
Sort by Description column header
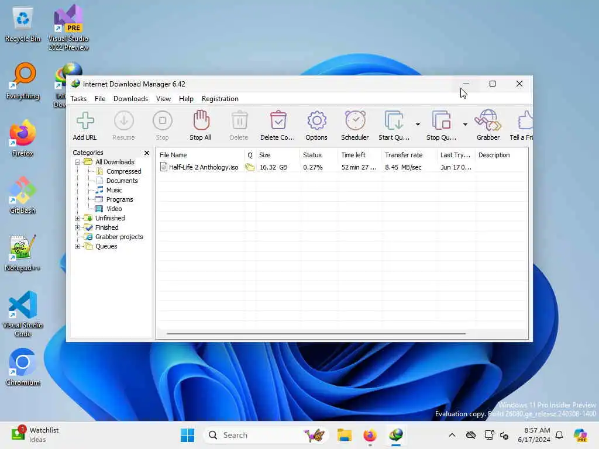point(501,155)
